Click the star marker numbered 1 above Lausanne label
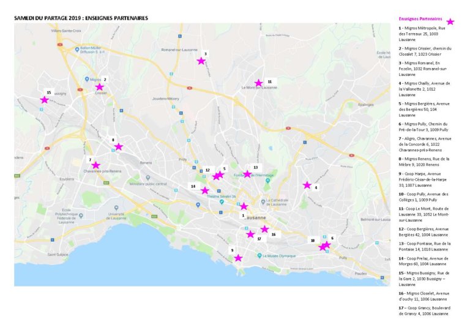 (x=244, y=206)
